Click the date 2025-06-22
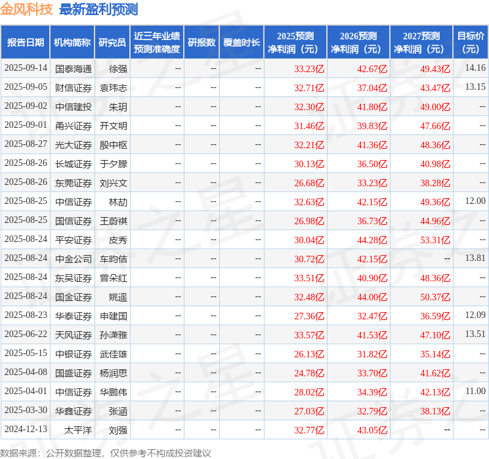This screenshot has height=459, width=489. [26, 334]
